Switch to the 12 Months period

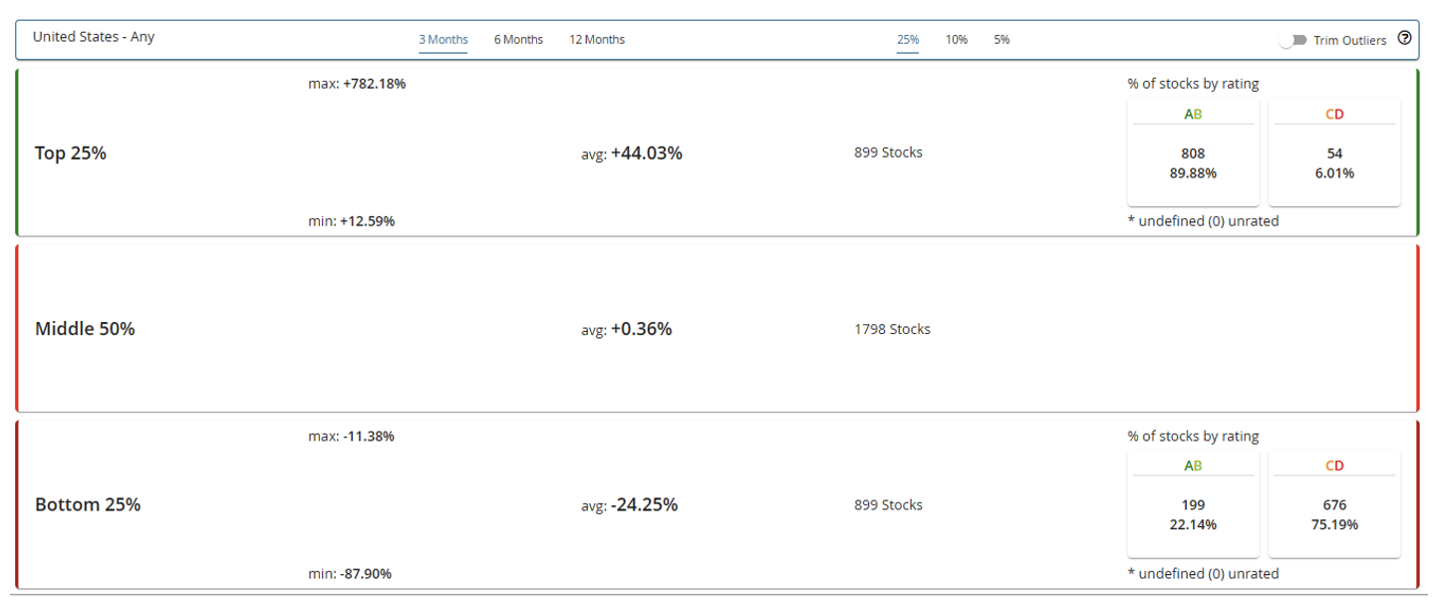(597, 40)
